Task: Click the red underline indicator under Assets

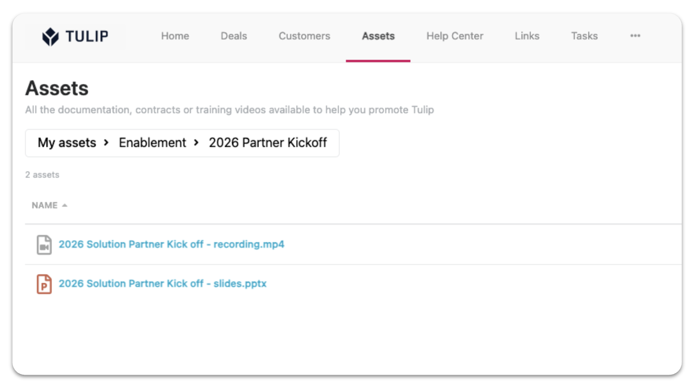Action: click(378, 60)
